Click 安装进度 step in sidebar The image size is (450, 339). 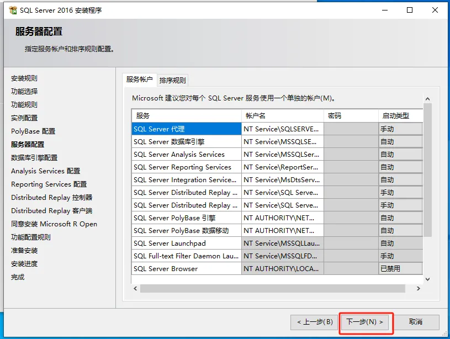tap(24, 263)
